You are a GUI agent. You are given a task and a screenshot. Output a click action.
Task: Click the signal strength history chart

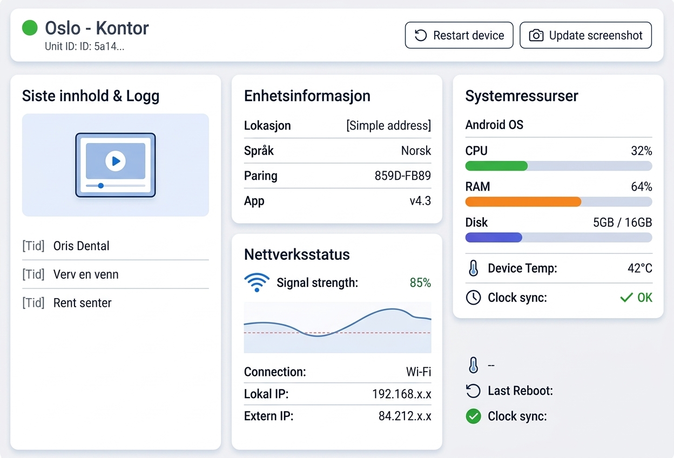coord(338,327)
